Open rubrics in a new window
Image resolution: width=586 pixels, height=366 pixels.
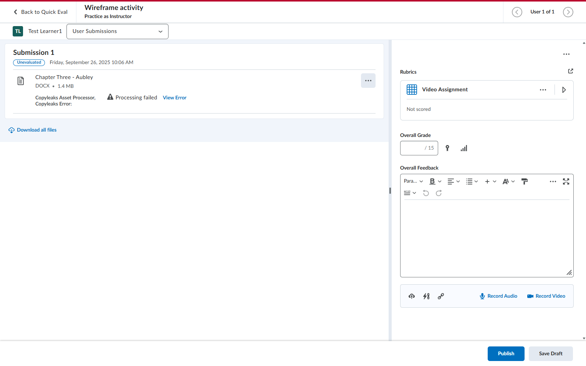pos(571,71)
